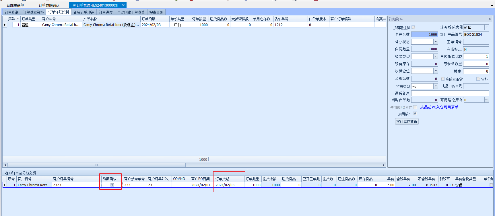Open the ellipsis button beside 可用理论库存
The width and height of the screenshot is (495, 216).
tap(487, 100)
